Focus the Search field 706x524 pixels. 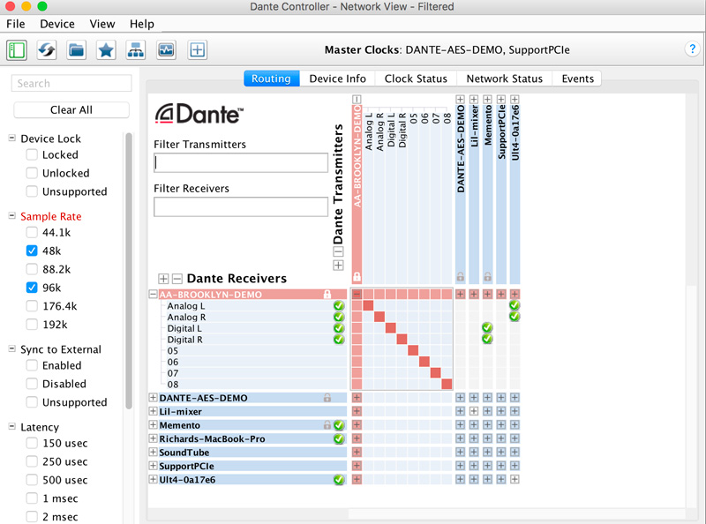(x=71, y=83)
